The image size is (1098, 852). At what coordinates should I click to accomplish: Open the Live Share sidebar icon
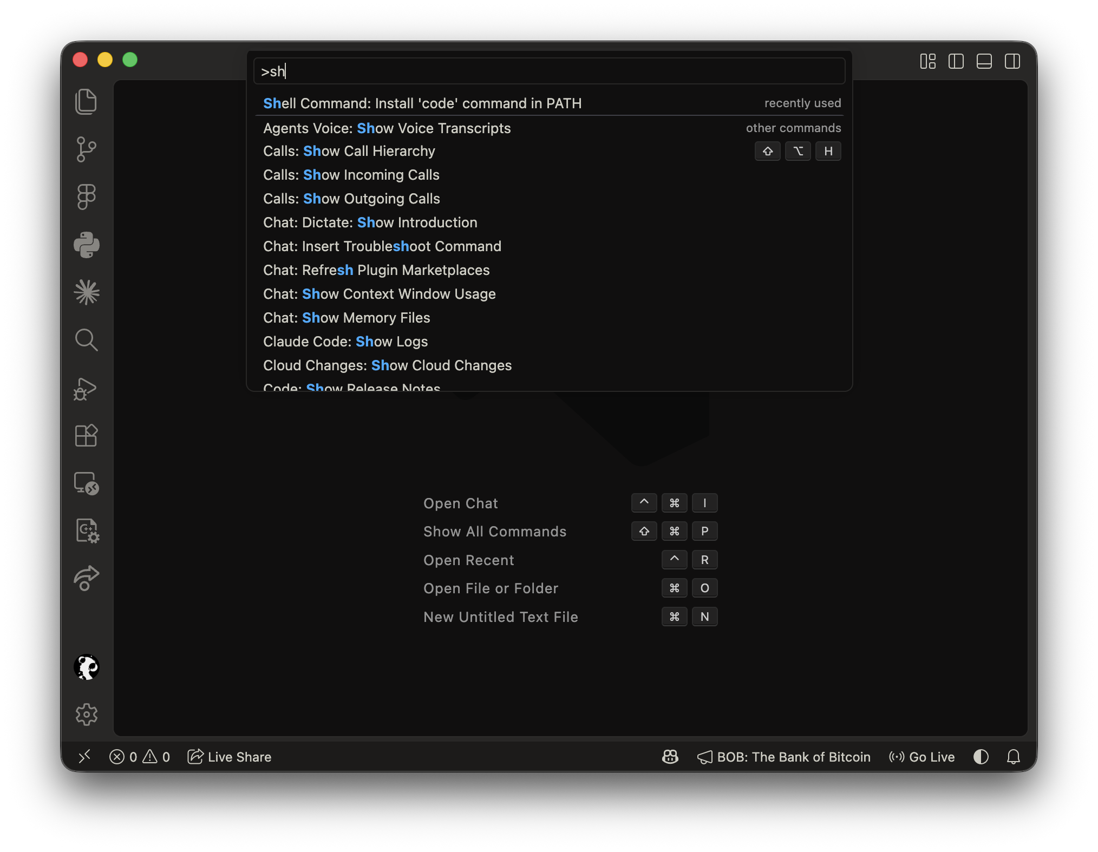click(86, 578)
